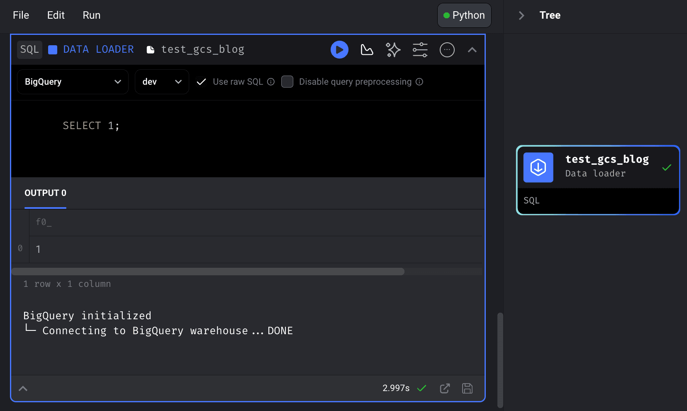Click the Python kernel button
Screen dimensions: 687x411
pyautogui.click(x=464, y=15)
